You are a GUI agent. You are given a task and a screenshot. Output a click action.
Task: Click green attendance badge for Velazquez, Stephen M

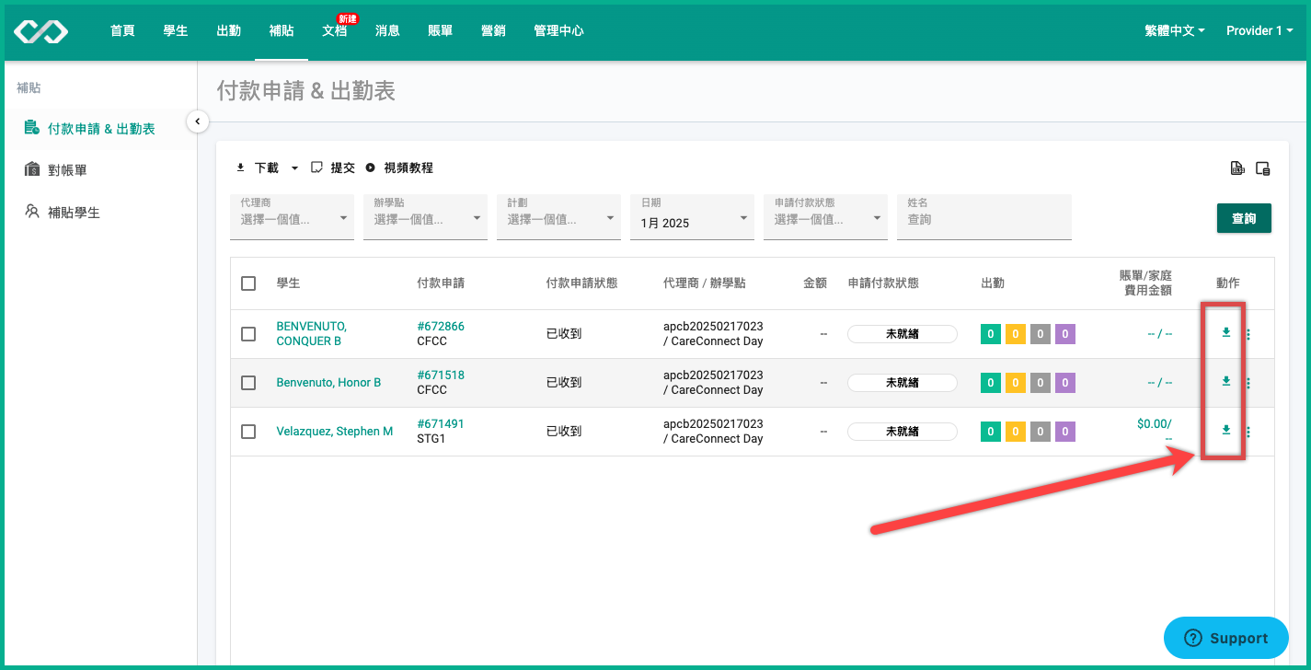991,432
